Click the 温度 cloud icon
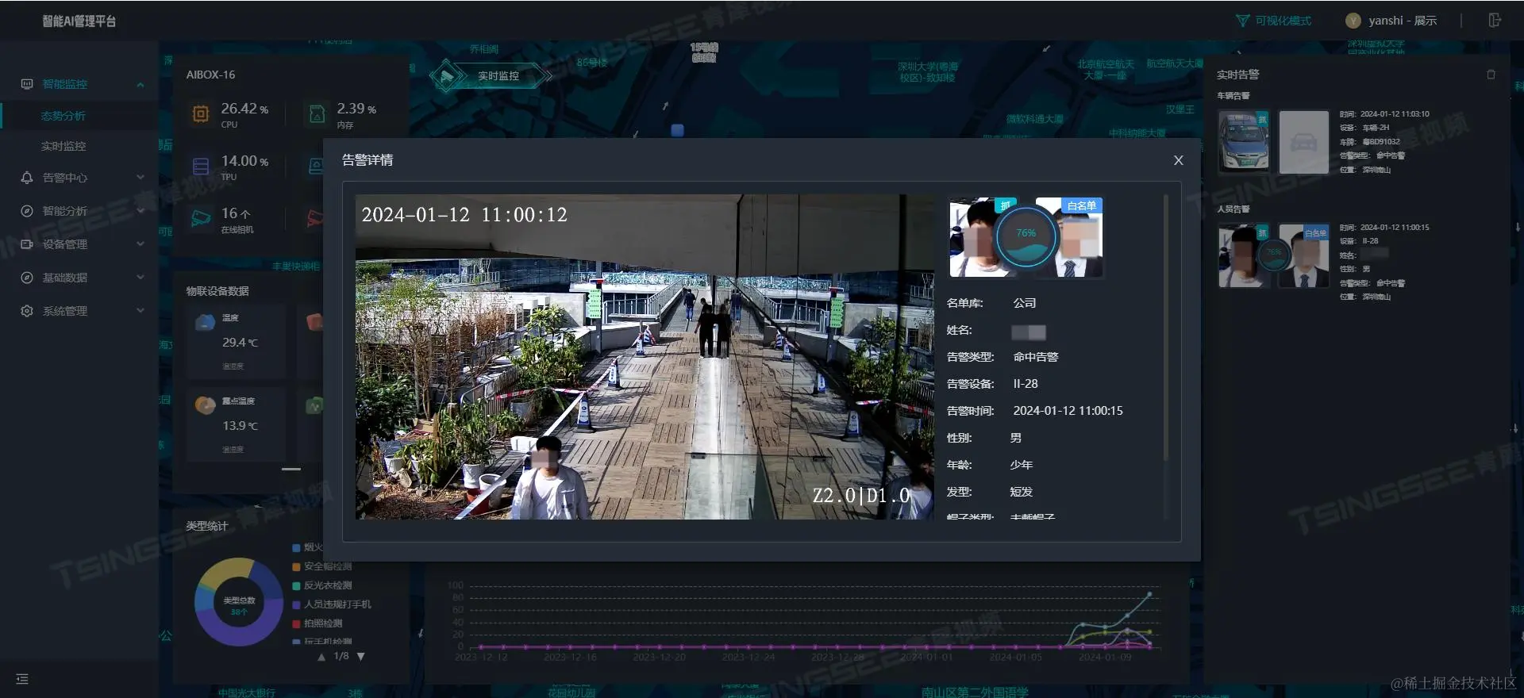The image size is (1524, 698). click(205, 322)
